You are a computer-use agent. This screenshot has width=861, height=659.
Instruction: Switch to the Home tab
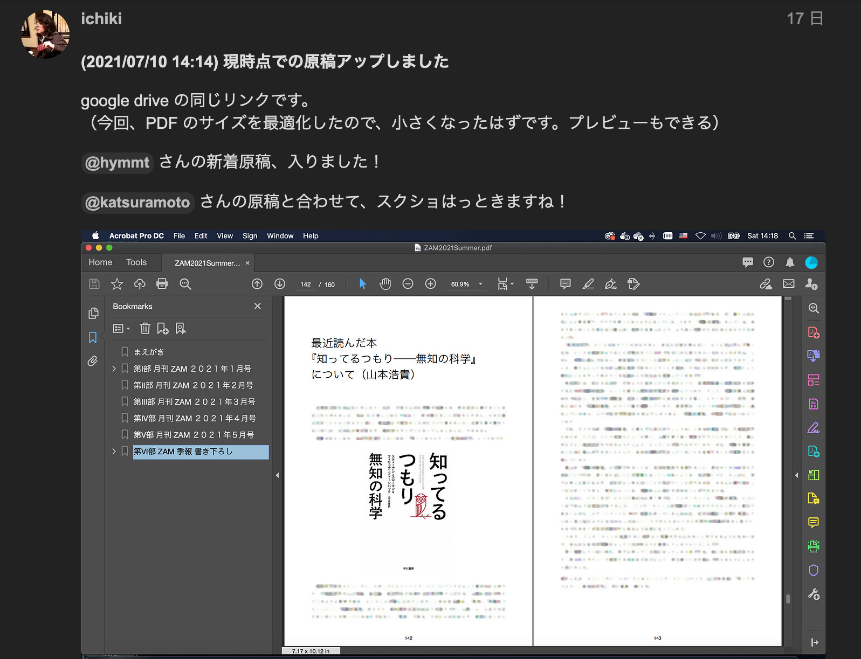coord(100,262)
